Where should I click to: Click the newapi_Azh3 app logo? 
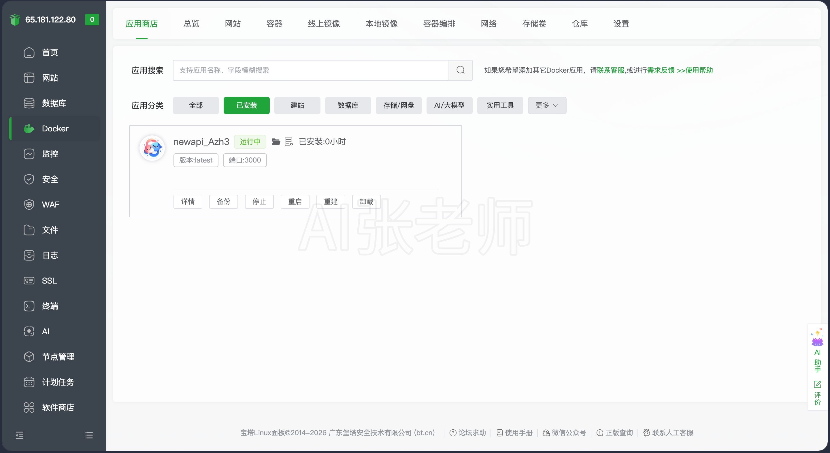click(152, 148)
